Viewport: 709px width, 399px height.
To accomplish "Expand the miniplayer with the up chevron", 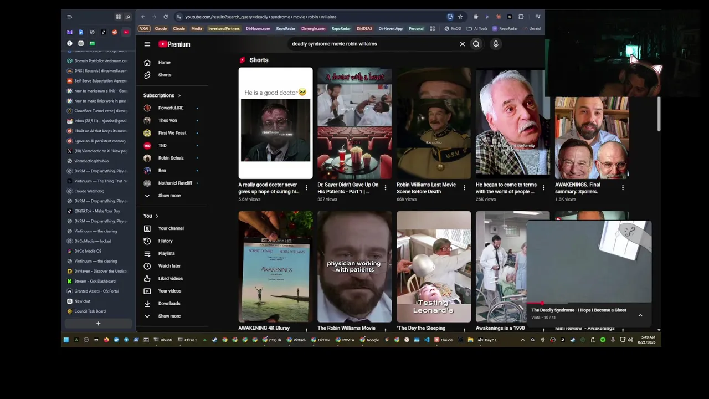I will pos(640,315).
